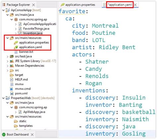Expand the src folder
Image resolution: width=157 pixels, height=139 pixels.
point(8,70)
